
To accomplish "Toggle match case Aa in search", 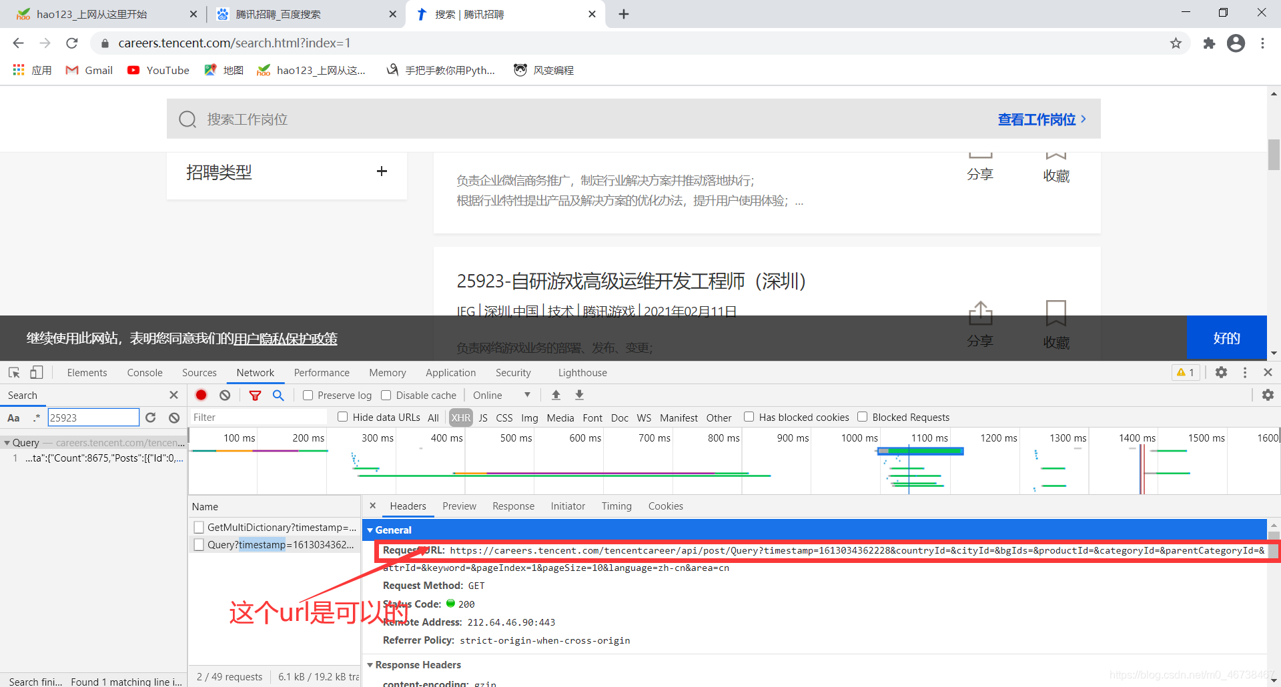I will (x=13, y=418).
